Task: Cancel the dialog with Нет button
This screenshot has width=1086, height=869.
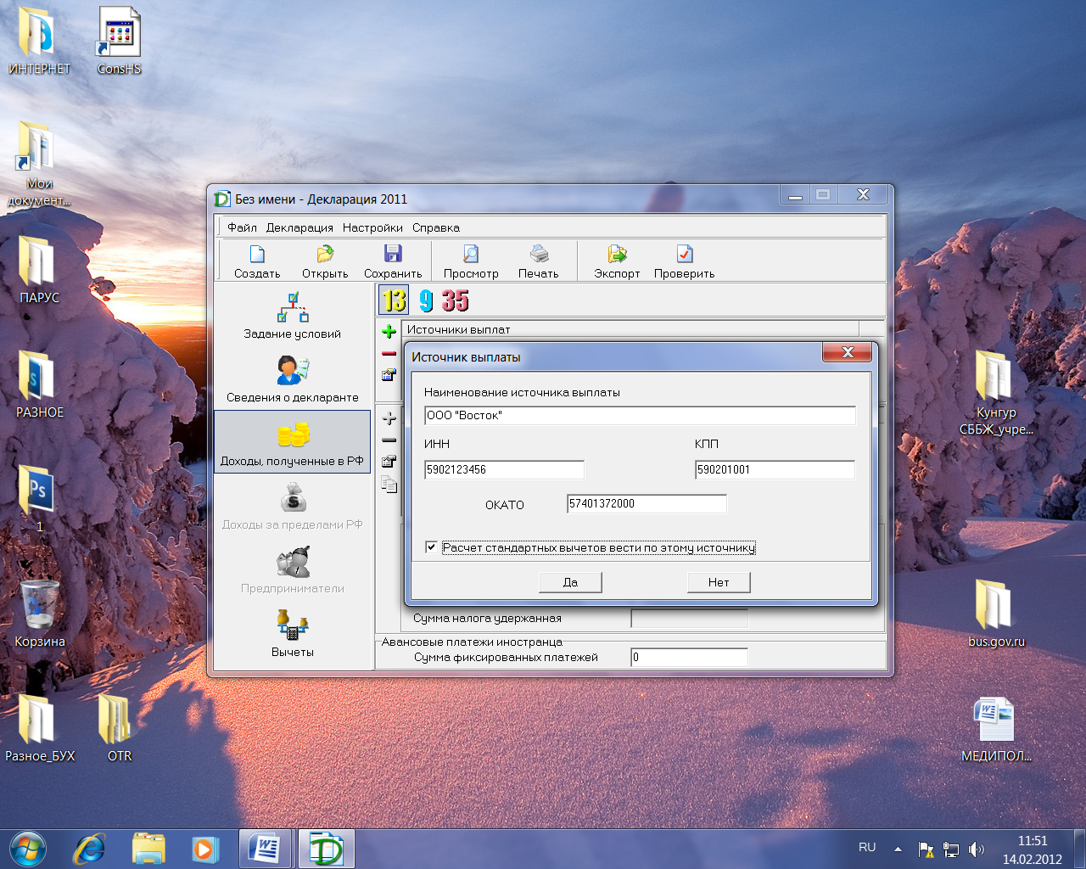Action: click(719, 582)
